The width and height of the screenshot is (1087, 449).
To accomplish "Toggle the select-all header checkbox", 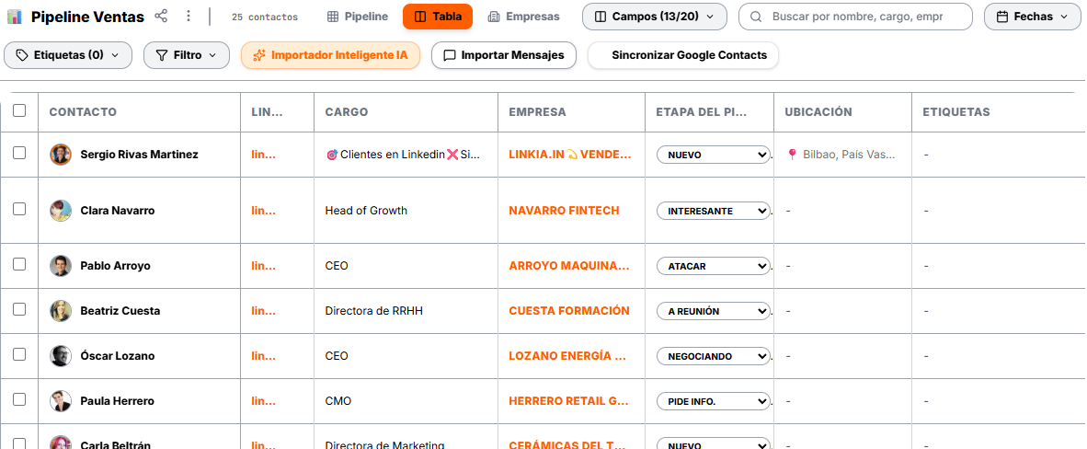I will (x=19, y=110).
